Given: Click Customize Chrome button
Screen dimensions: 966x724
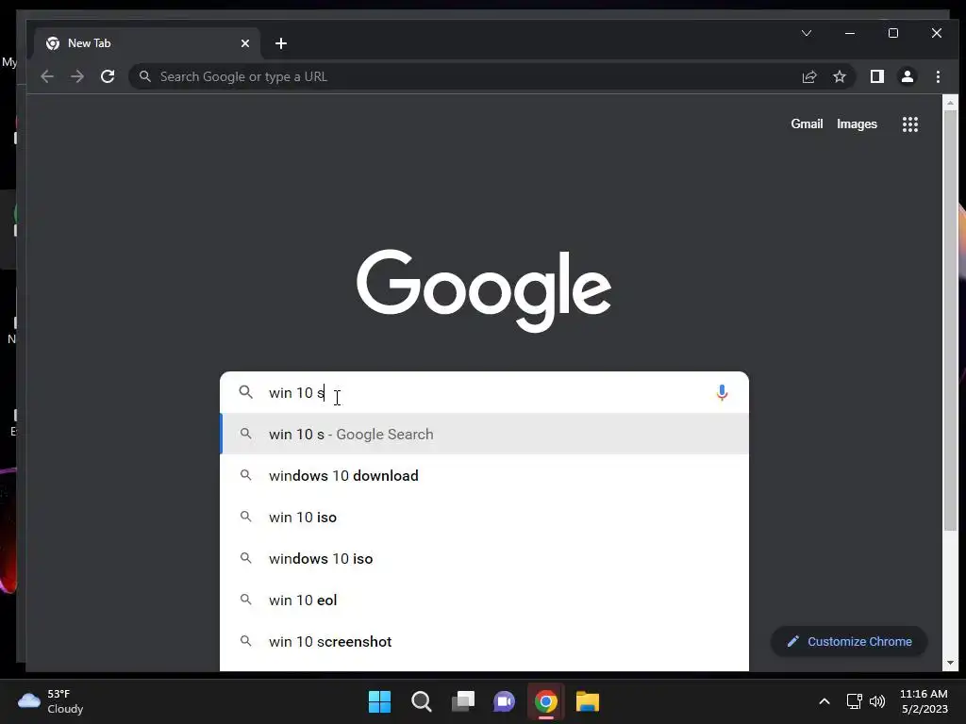Looking at the screenshot, I should [849, 641].
